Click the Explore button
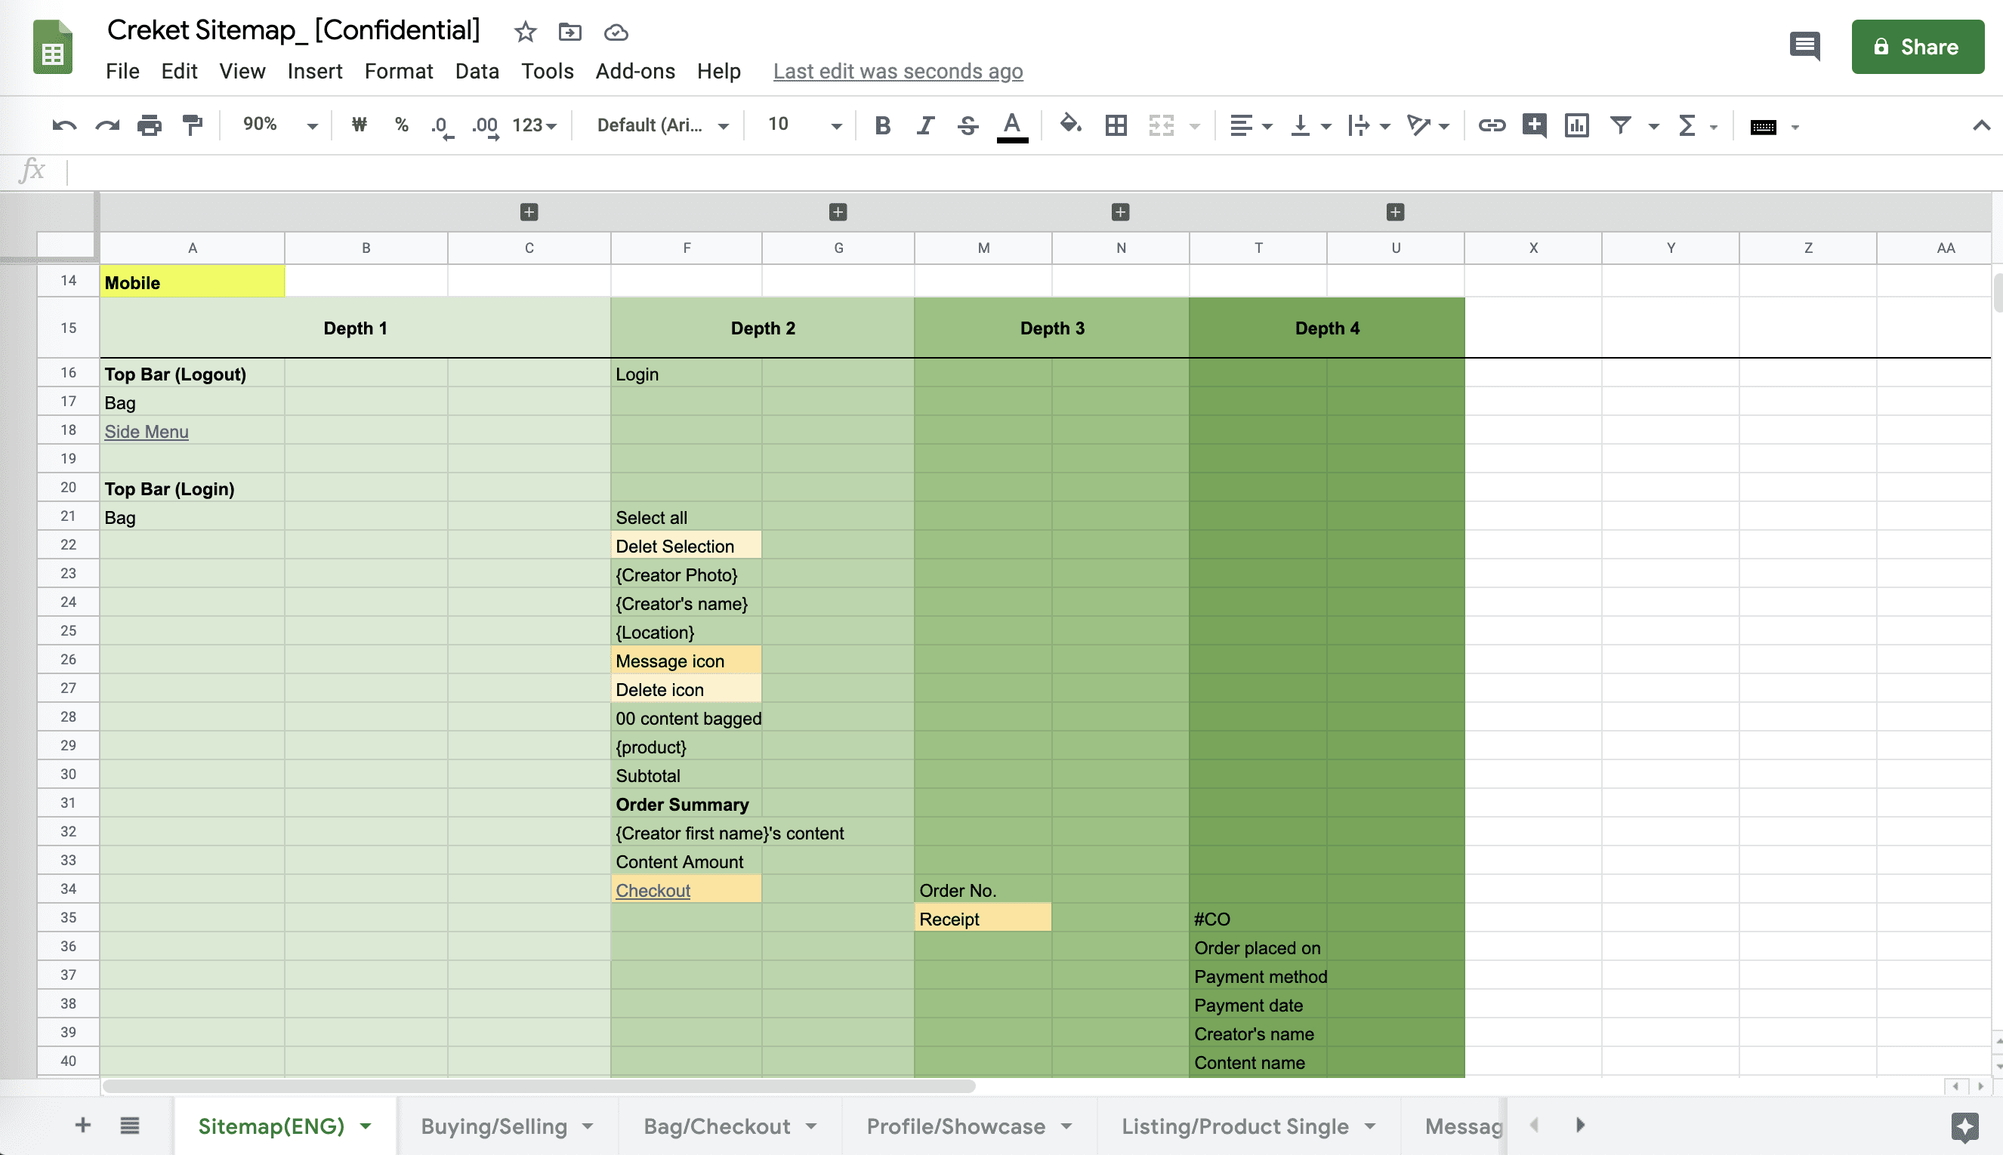Viewport: 2003px width, 1155px height. [x=1965, y=1127]
